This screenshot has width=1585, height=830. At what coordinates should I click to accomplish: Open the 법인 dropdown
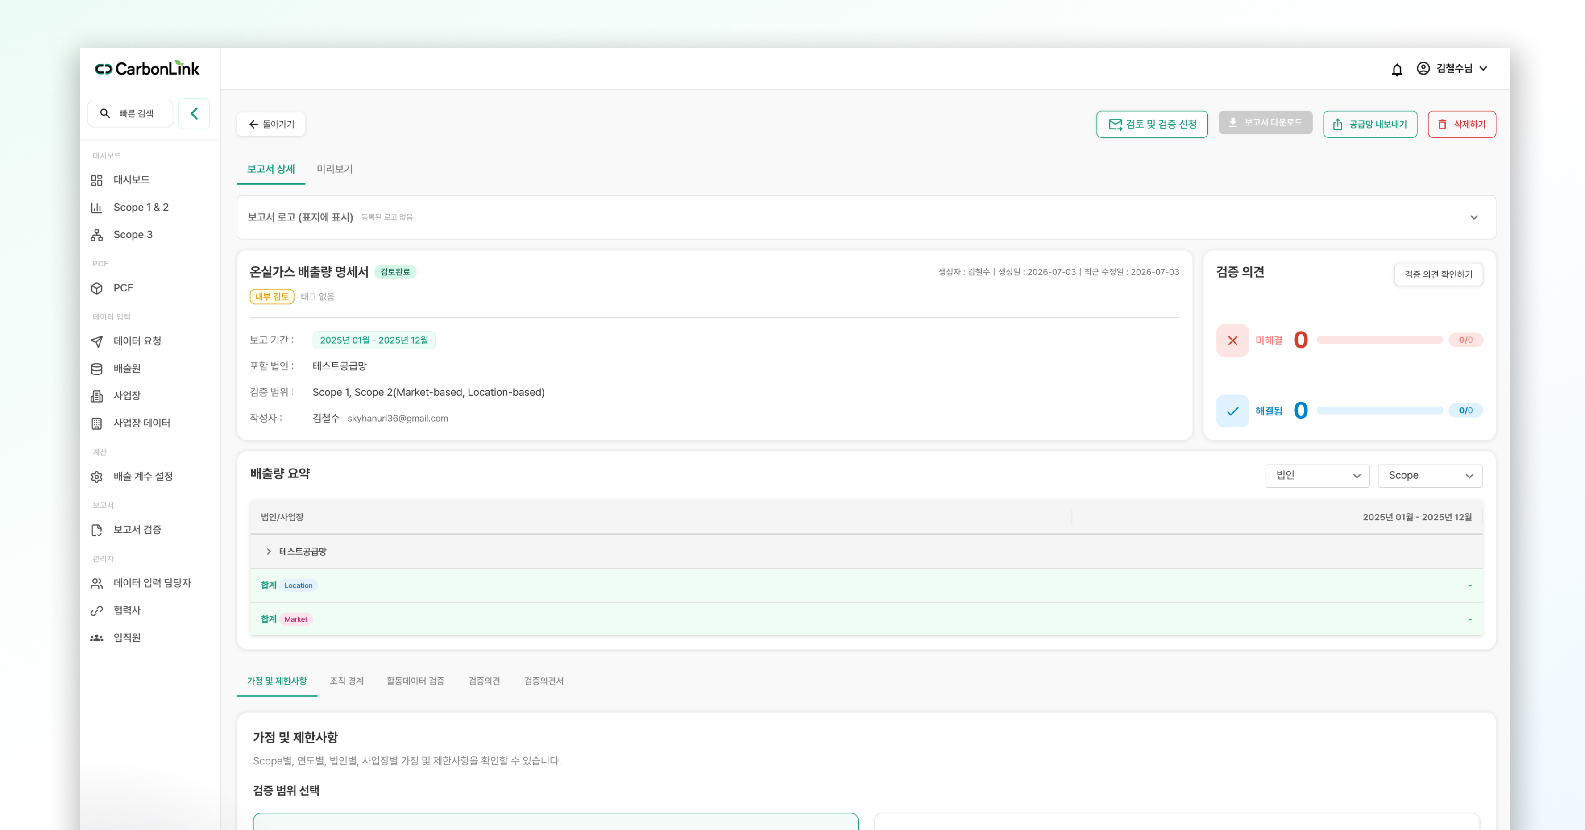click(1317, 476)
